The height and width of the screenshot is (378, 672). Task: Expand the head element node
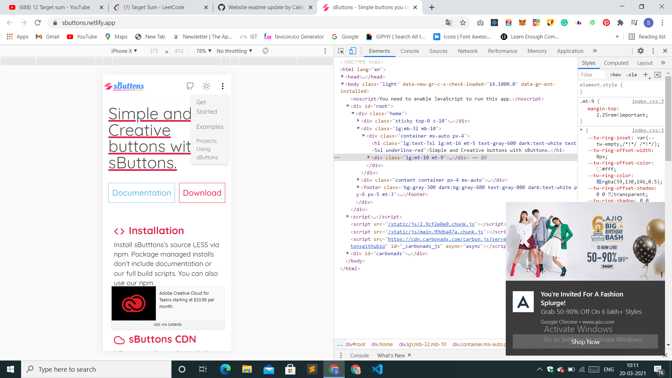342,77
